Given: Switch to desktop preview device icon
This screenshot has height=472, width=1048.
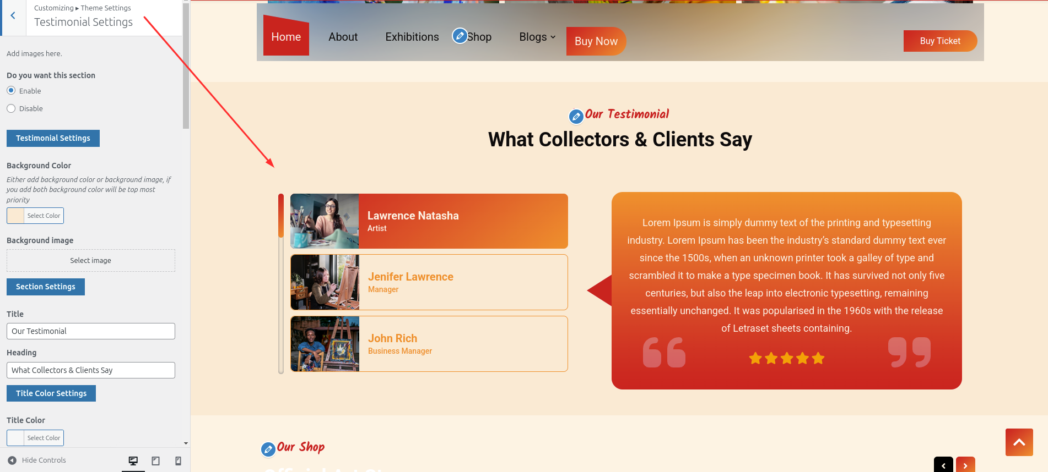Looking at the screenshot, I should tap(133, 461).
